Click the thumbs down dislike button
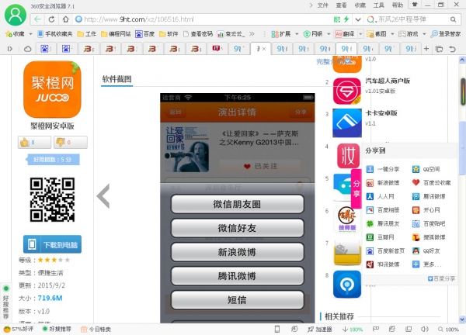The height and width of the screenshot is (335, 466). [x=71, y=142]
